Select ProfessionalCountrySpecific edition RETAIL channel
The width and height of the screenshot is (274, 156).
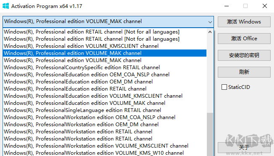coord(104,68)
